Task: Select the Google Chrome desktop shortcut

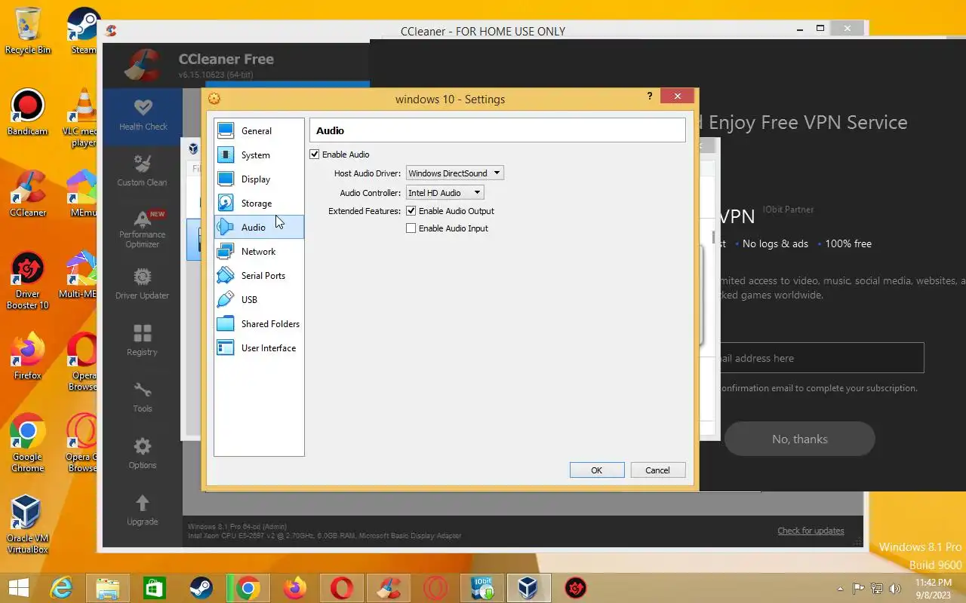Action: coord(28,443)
